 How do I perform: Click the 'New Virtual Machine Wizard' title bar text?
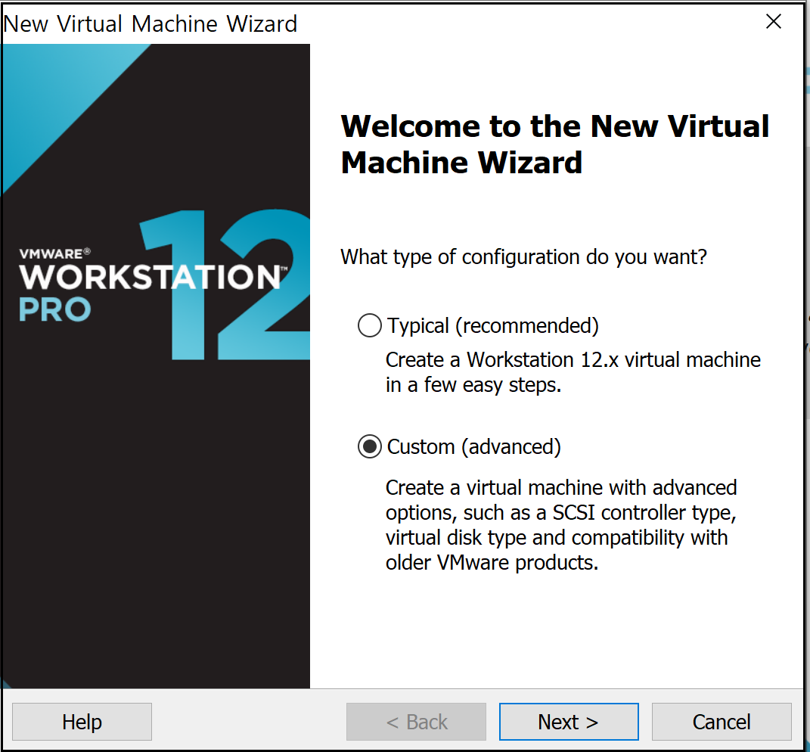point(151,23)
